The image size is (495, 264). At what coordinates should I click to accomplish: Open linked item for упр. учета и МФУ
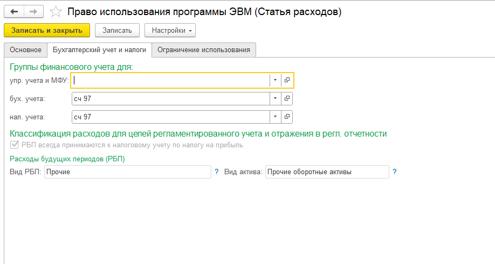(287, 80)
